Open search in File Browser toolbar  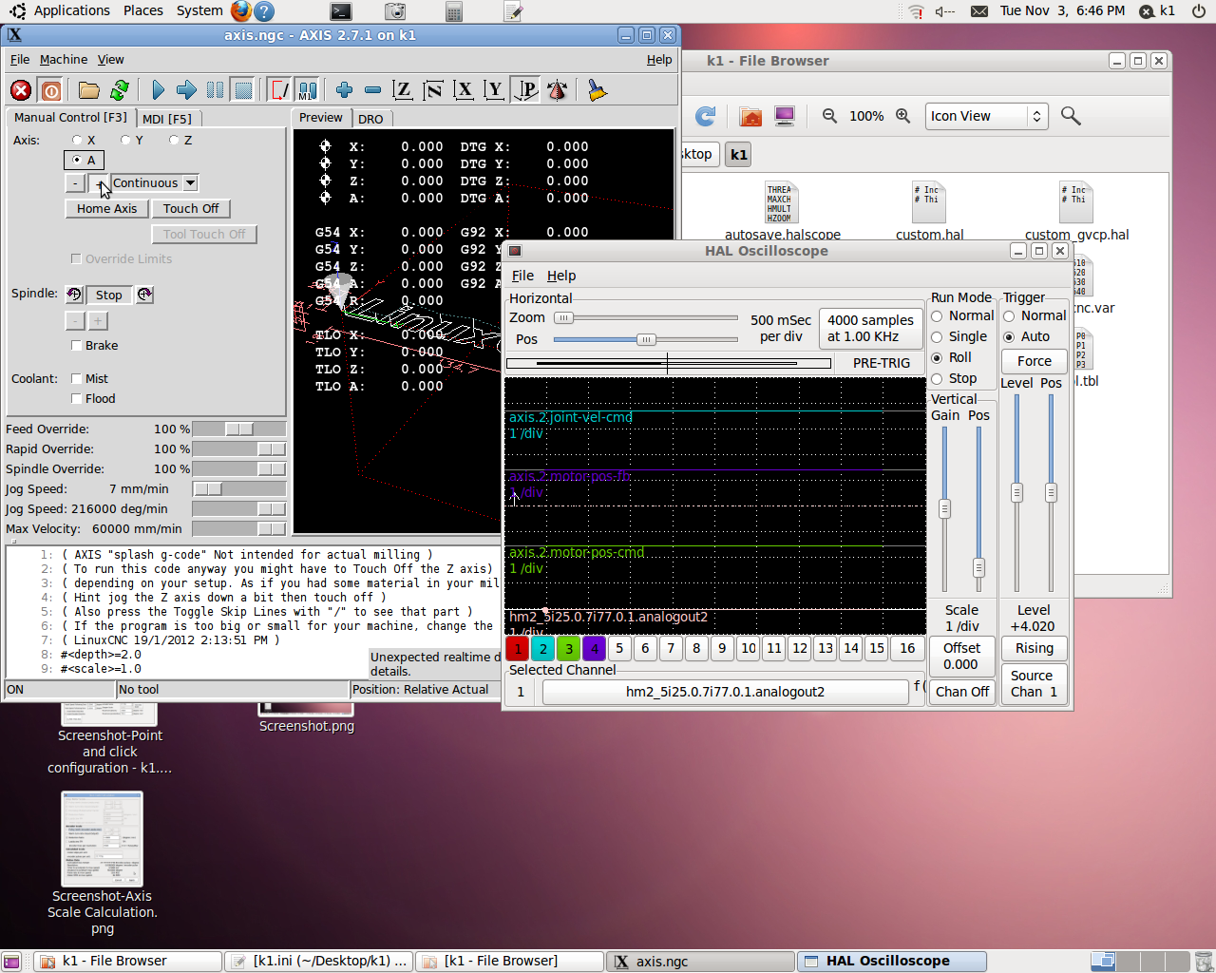1071,116
